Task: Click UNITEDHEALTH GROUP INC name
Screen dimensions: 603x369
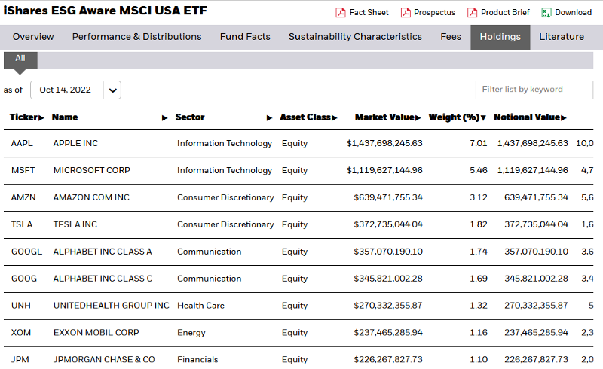Action: [111, 306]
